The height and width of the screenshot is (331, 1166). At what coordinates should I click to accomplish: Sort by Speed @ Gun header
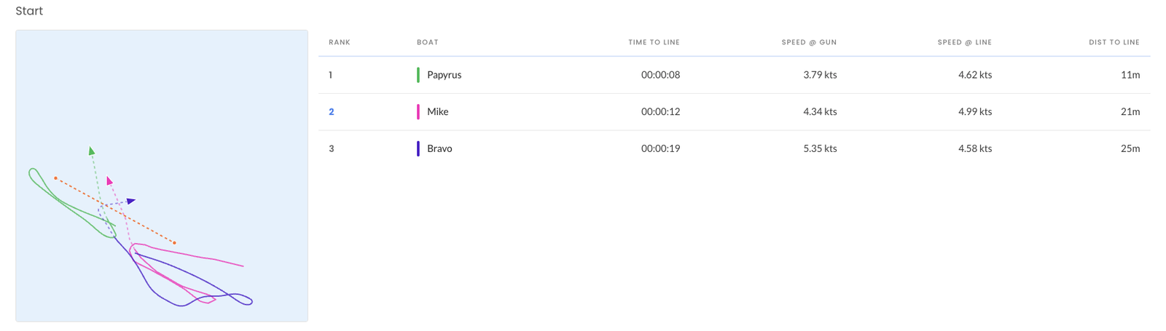point(809,42)
